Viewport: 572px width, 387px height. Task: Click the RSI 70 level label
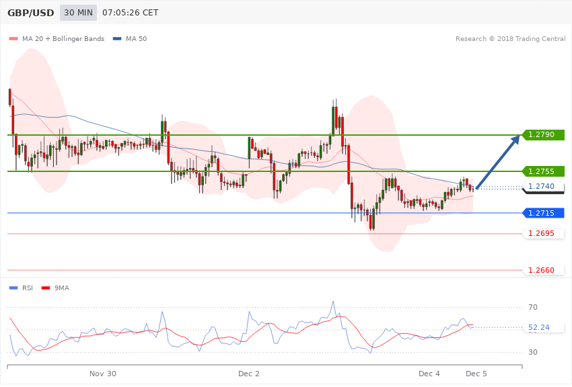point(533,307)
